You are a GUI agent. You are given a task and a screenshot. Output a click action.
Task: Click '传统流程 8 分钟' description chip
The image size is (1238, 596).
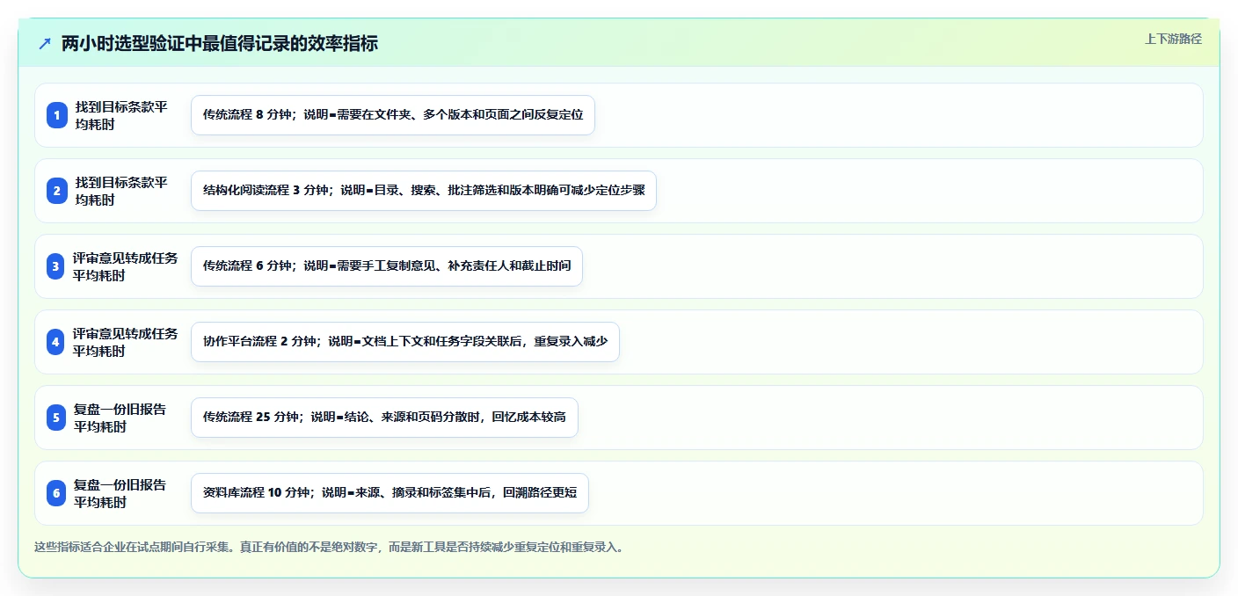[393, 115]
